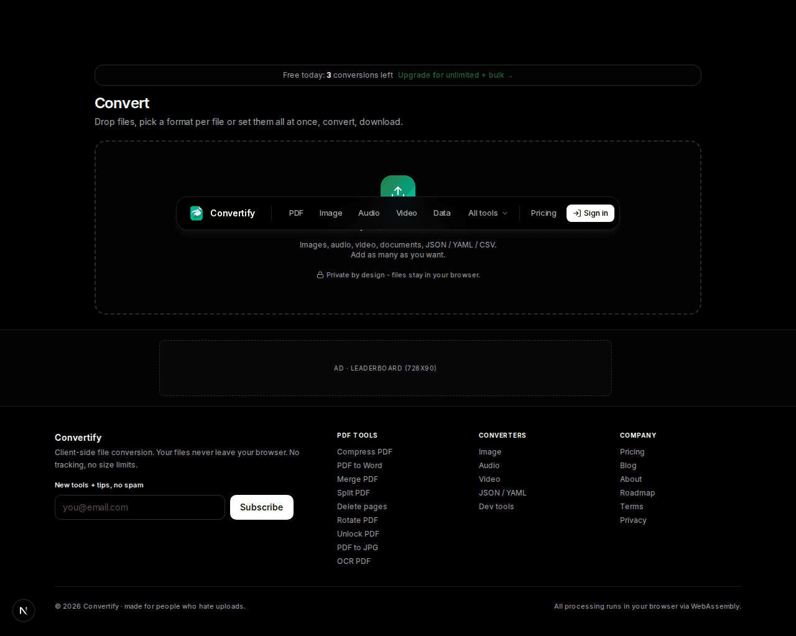Click the Next.js dev badge icon
The height and width of the screenshot is (636, 796).
tap(24, 611)
